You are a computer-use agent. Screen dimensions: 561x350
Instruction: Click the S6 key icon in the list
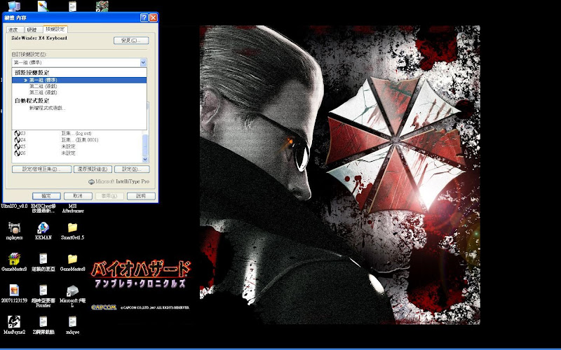17,153
